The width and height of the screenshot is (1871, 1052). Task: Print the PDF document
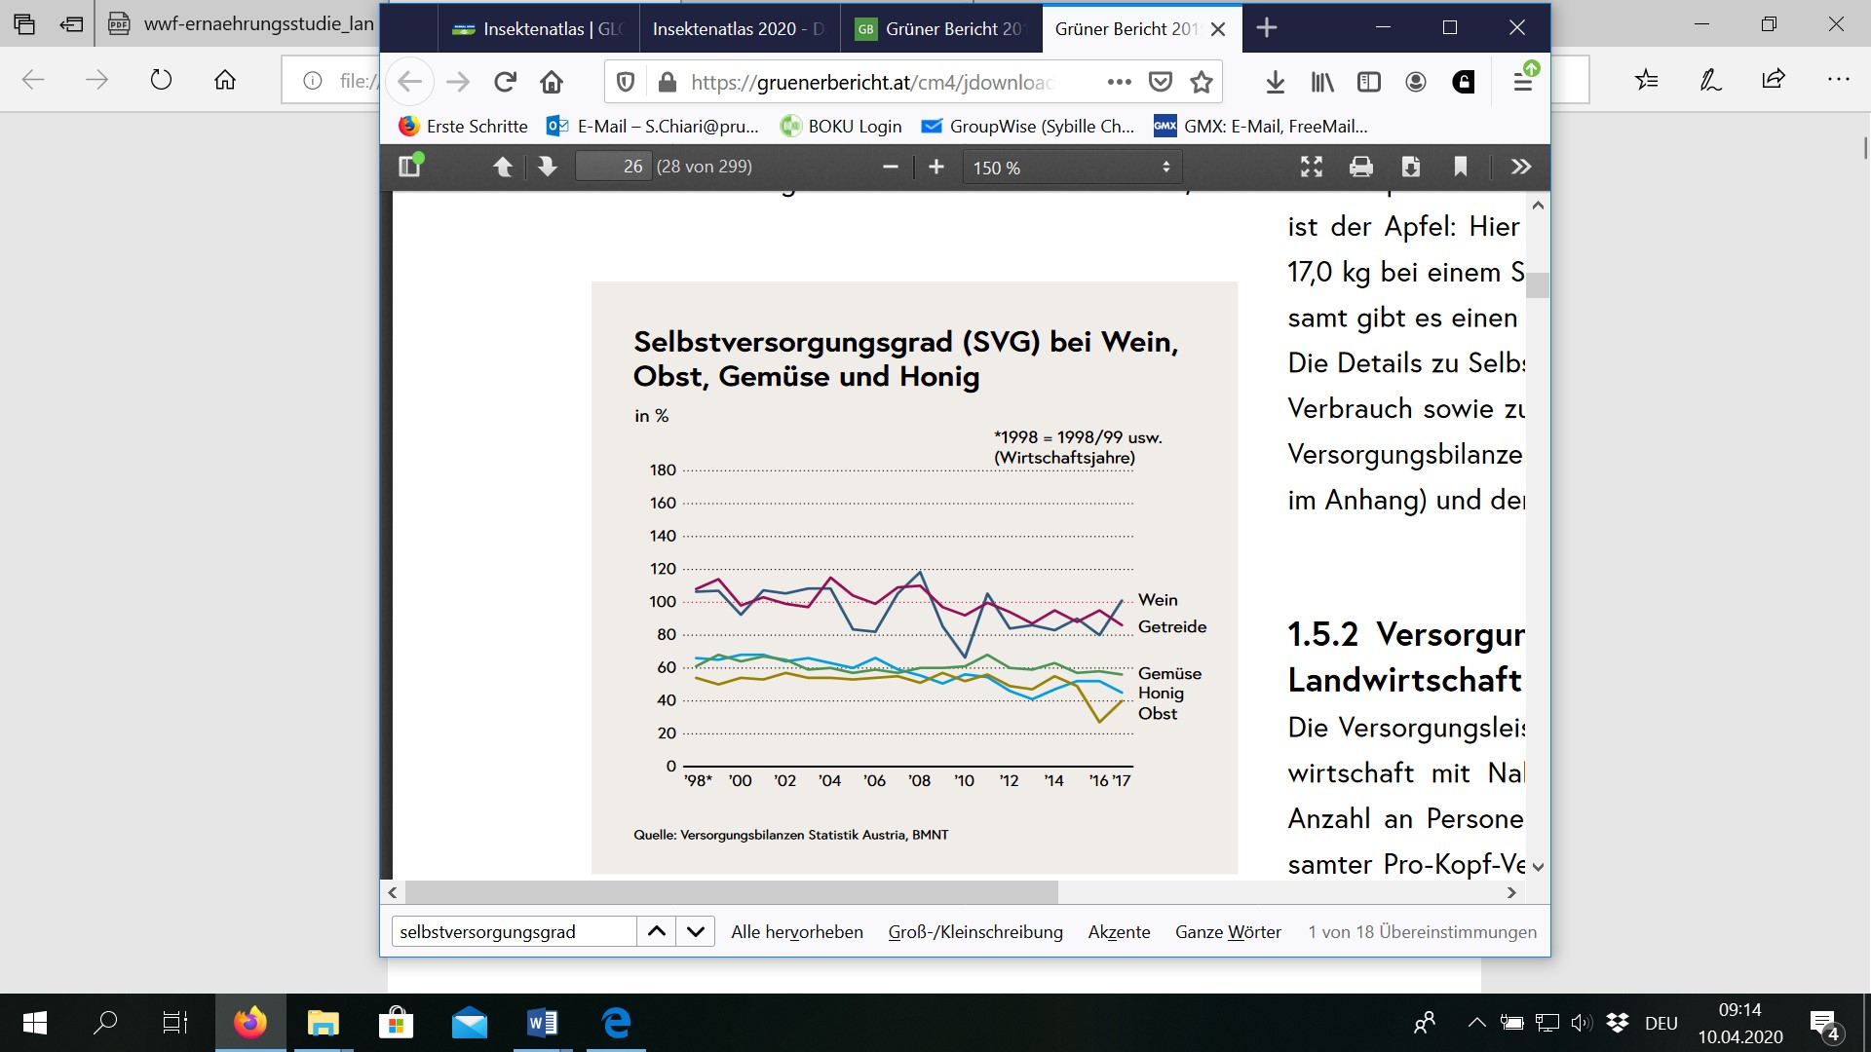[1360, 167]
